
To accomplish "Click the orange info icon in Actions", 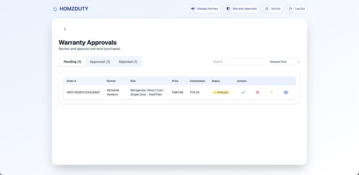I will [272, 92].
